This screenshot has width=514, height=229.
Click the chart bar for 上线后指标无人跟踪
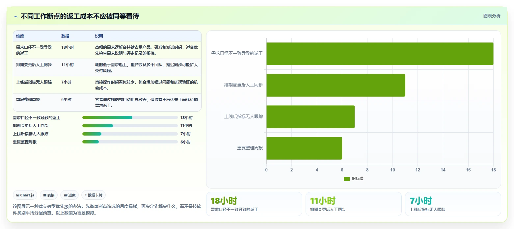click(311, 117)
